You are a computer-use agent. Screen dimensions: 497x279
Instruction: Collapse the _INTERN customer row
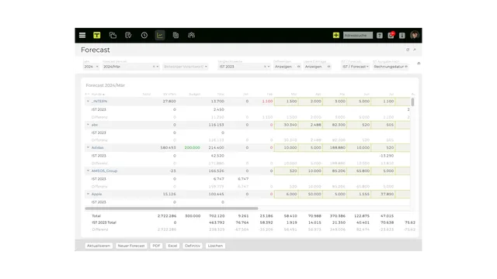click(x=88, y=102)
